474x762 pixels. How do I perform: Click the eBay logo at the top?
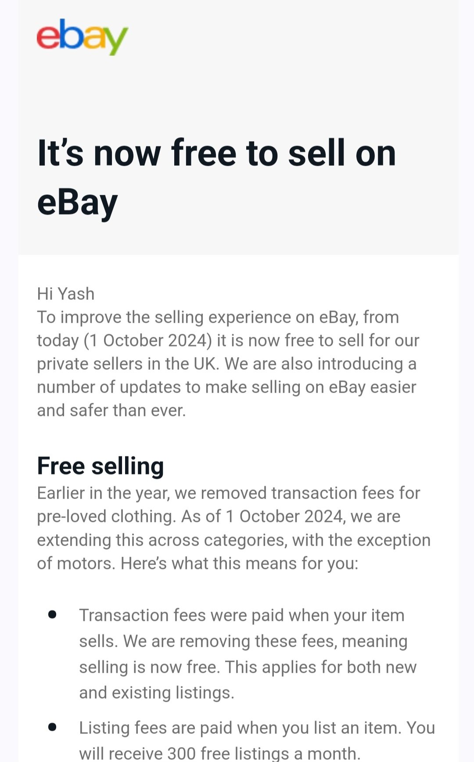click(82, 36)
